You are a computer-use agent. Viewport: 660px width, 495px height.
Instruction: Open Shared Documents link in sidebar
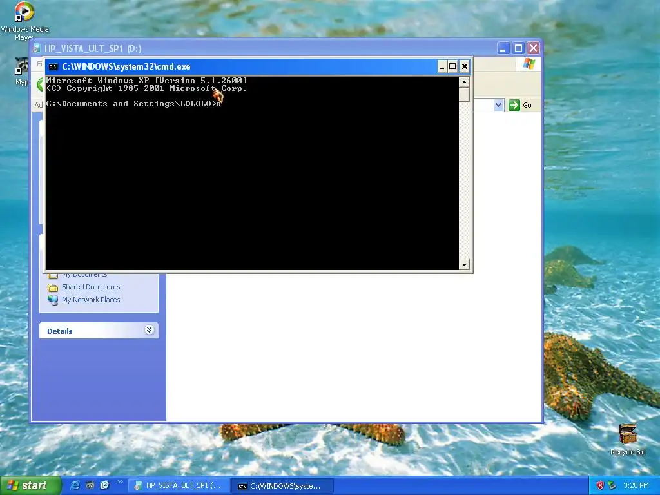coord(91,287)
